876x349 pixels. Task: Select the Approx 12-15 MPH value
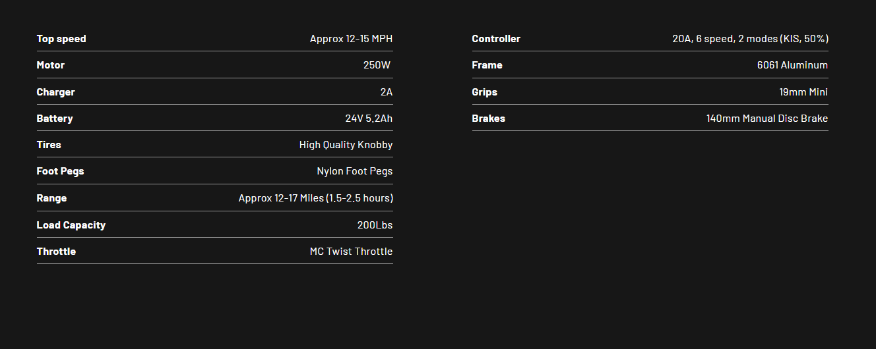point(351,39)
